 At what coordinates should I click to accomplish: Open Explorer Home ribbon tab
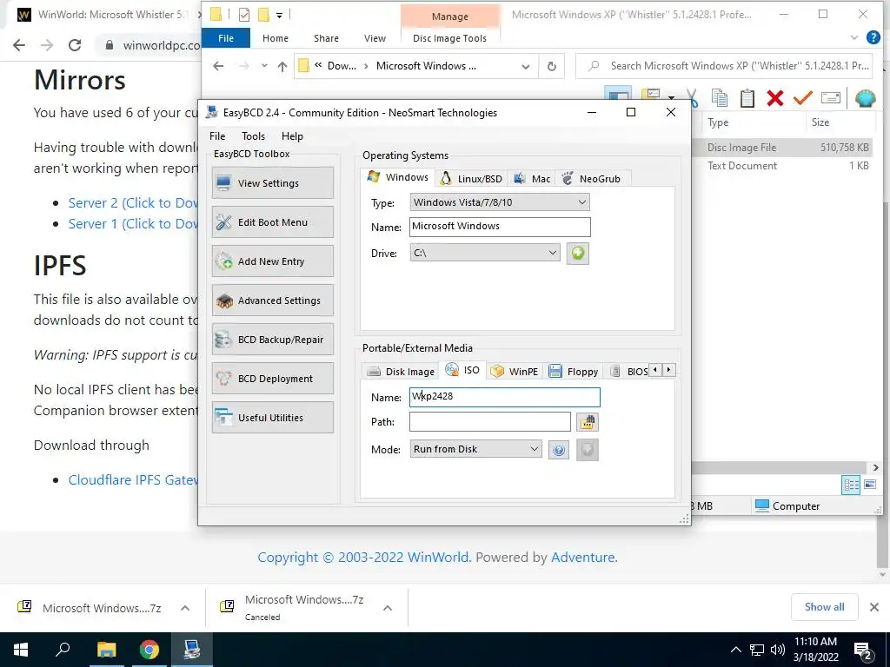click(x=276, y=38)
